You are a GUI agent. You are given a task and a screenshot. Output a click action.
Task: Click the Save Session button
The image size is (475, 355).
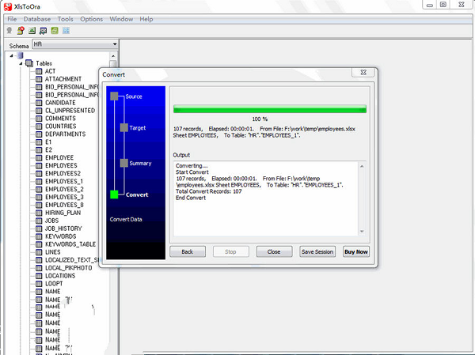pyautogui.click(x=317, y=251)
